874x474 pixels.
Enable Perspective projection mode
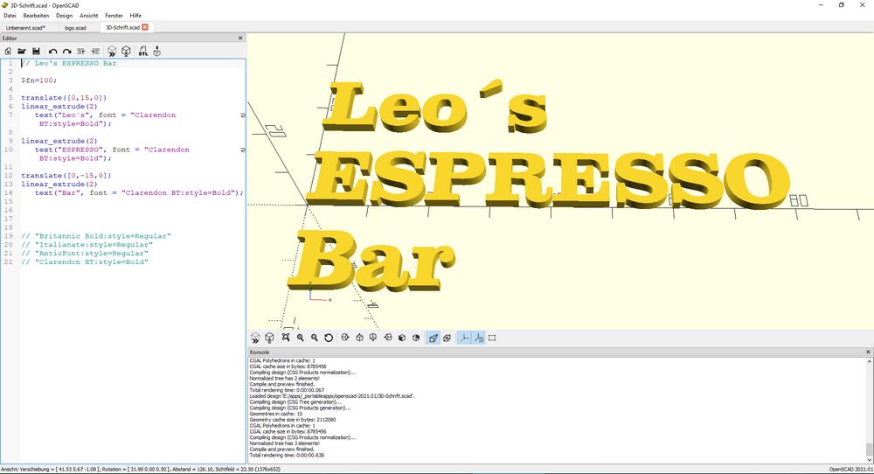434,338
